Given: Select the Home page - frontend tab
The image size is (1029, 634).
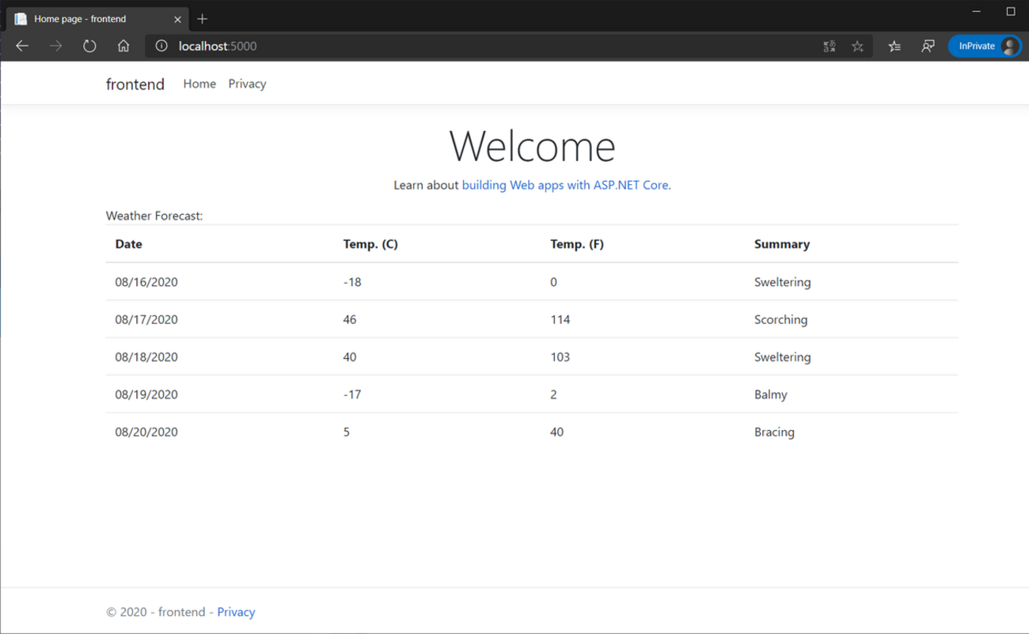Looking at the screenshot, I should pyautogui.click(x=97, y=18).
